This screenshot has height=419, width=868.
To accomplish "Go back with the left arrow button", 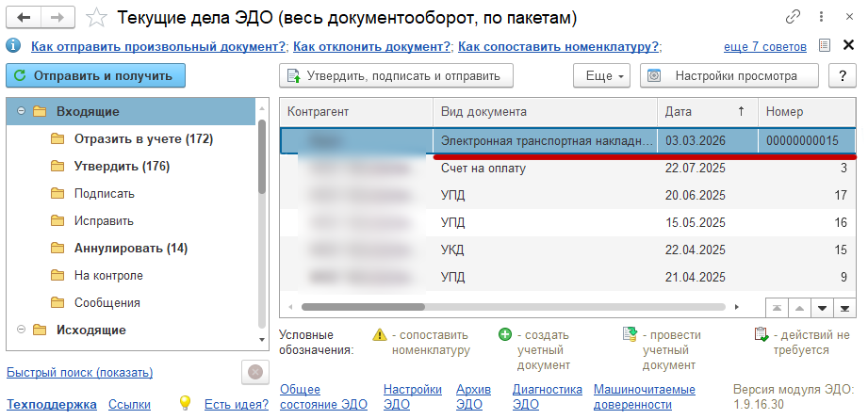I will coord(24,18).
